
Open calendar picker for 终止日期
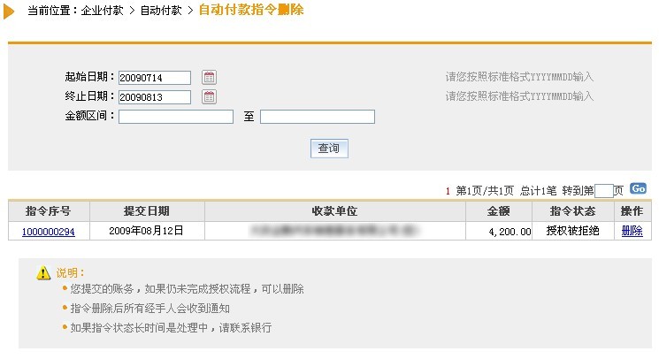(209, 97)
